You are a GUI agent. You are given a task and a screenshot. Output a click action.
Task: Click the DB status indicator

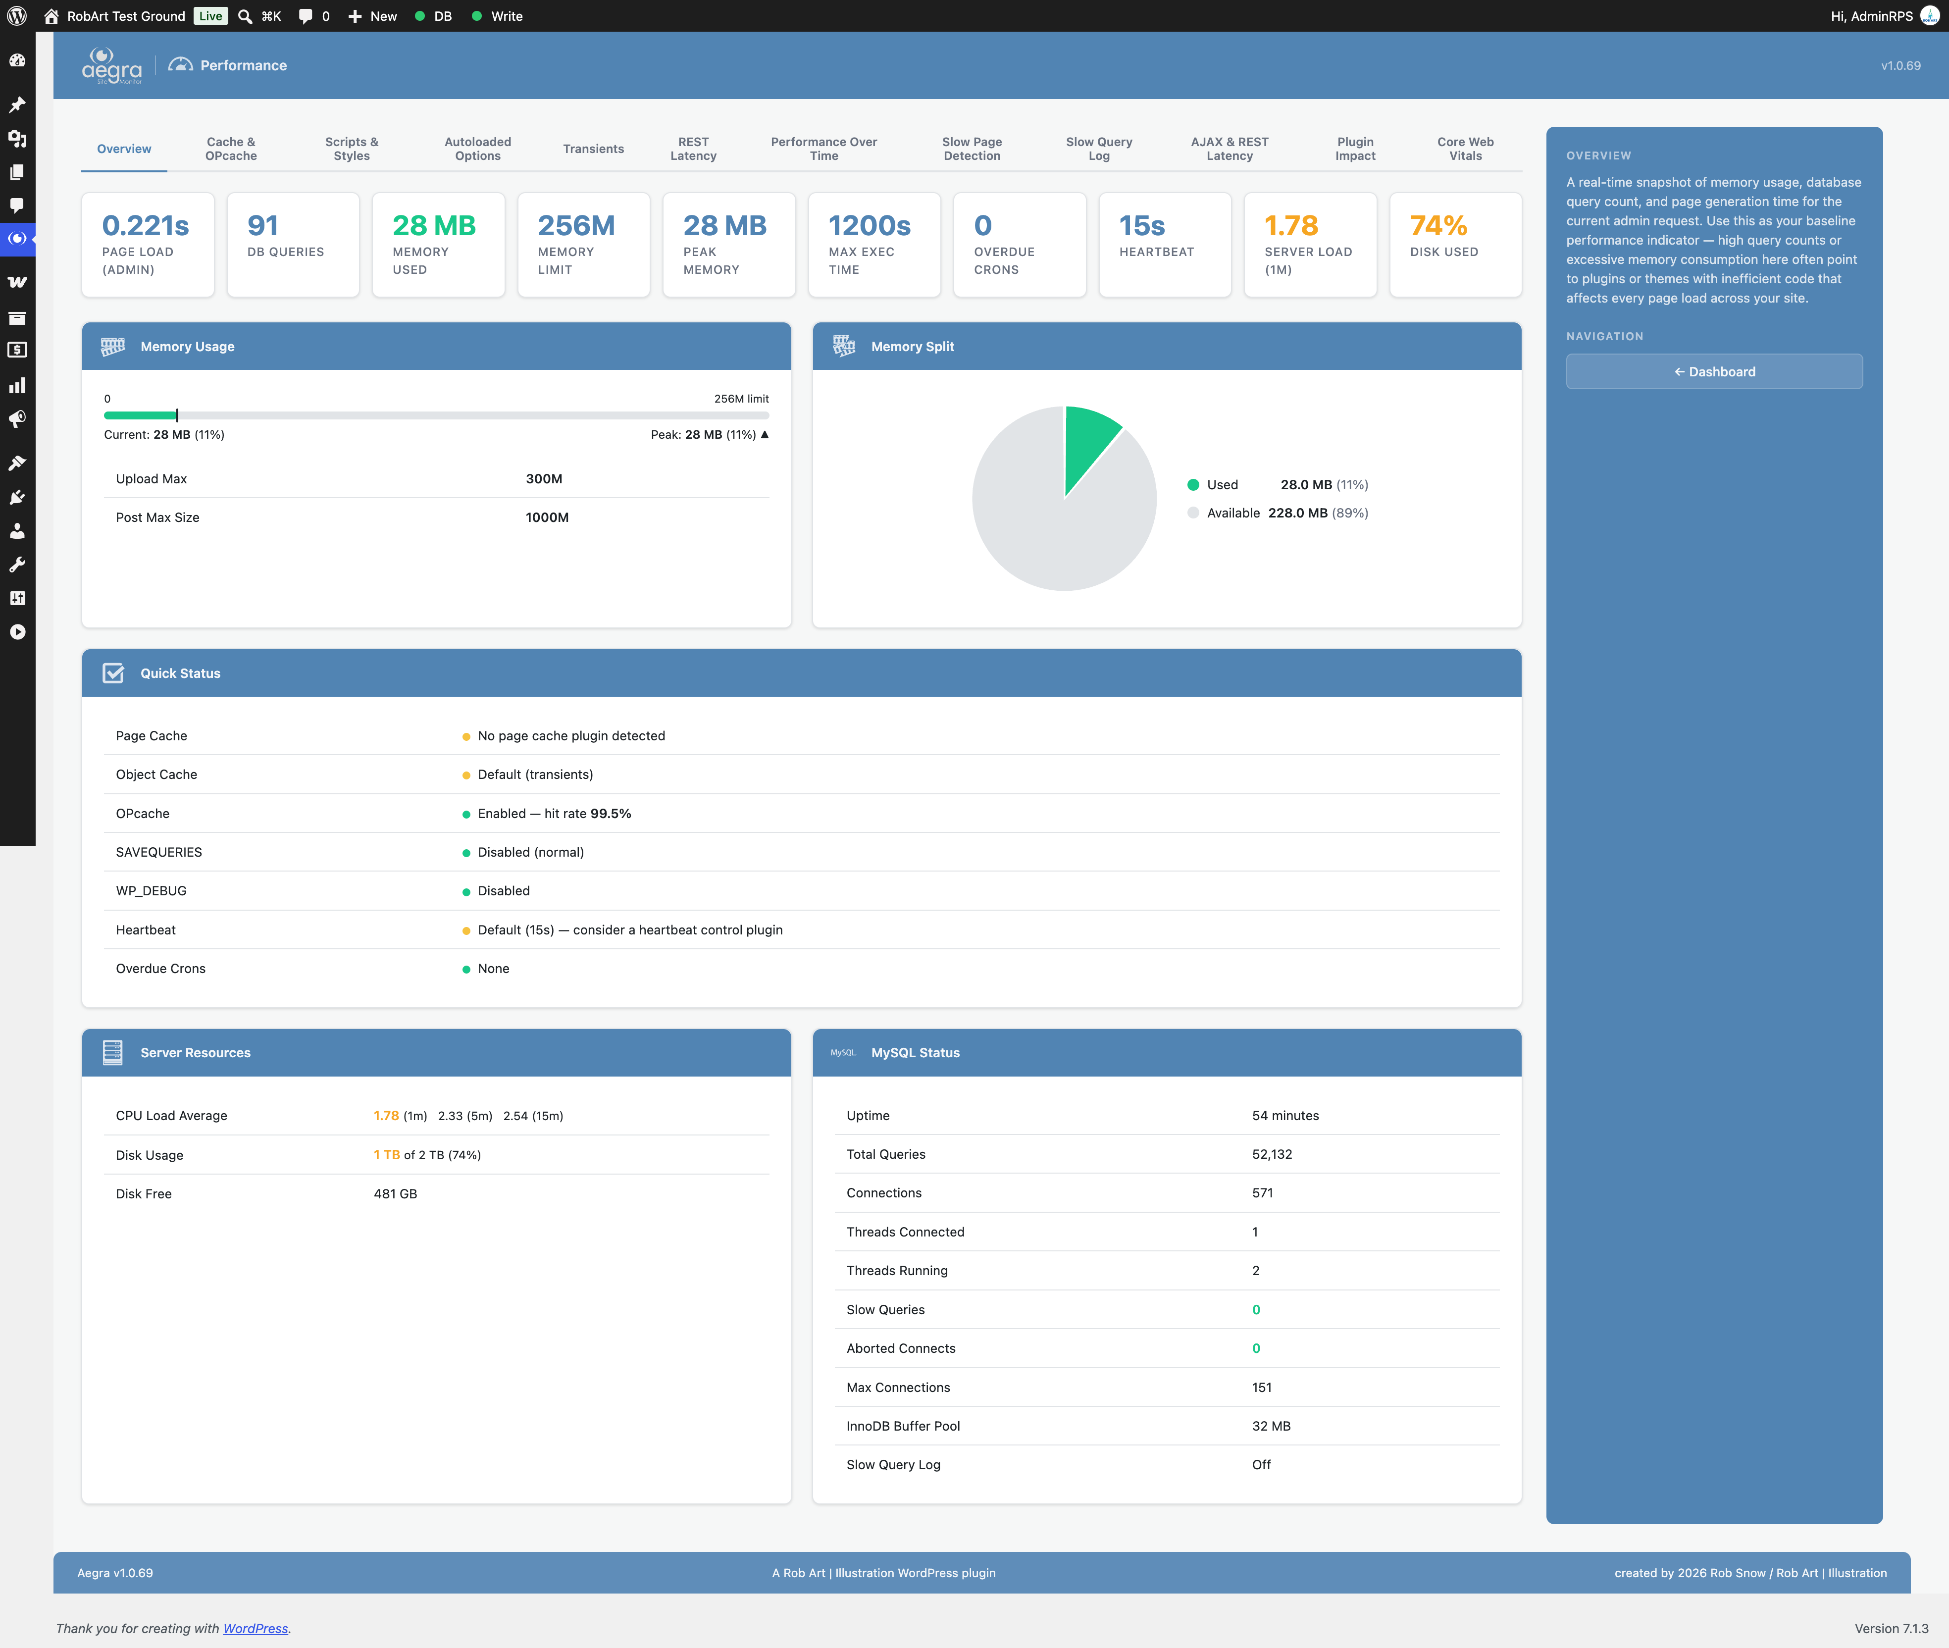pos(434,16)
